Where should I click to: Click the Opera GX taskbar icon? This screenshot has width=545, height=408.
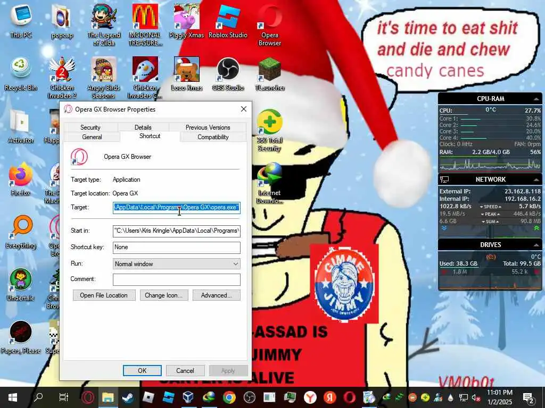(88, 397)
